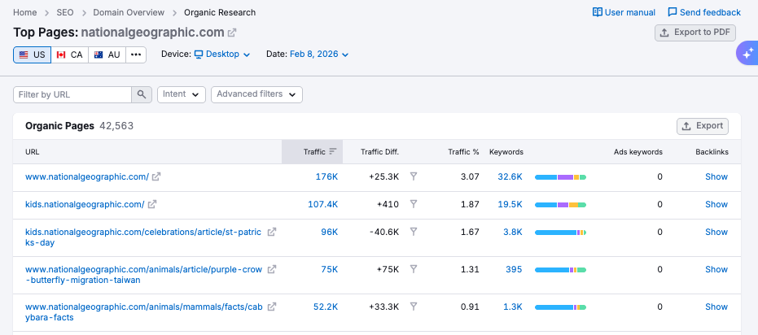Click keyword intent color bar in first row
The height and width of the screenshot is (335, 758).
pos(560,176)
